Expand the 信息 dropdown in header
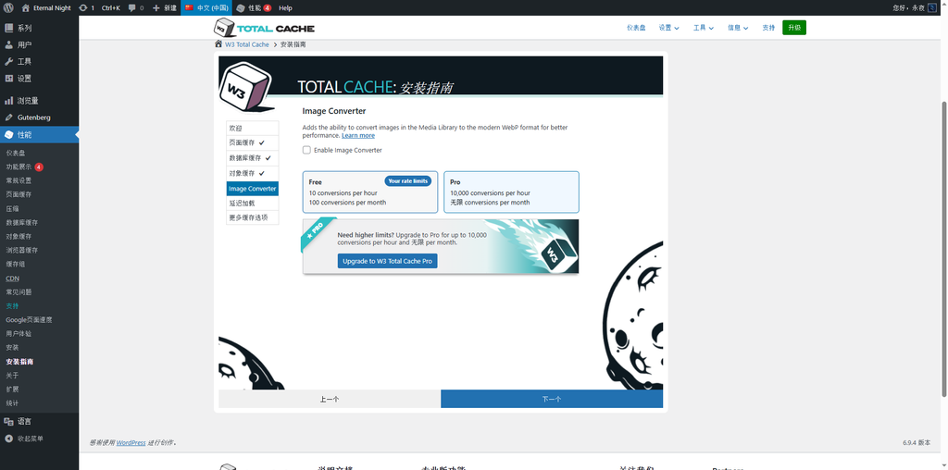948x470 pixels. click(738, 28)
